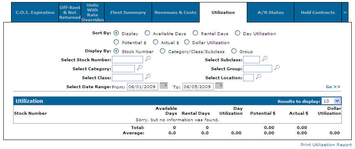Image resolution: width=355 pixels, height=149 pixels.
Task: Open the Subclass lookup magnifier
Action: [264, 59]
